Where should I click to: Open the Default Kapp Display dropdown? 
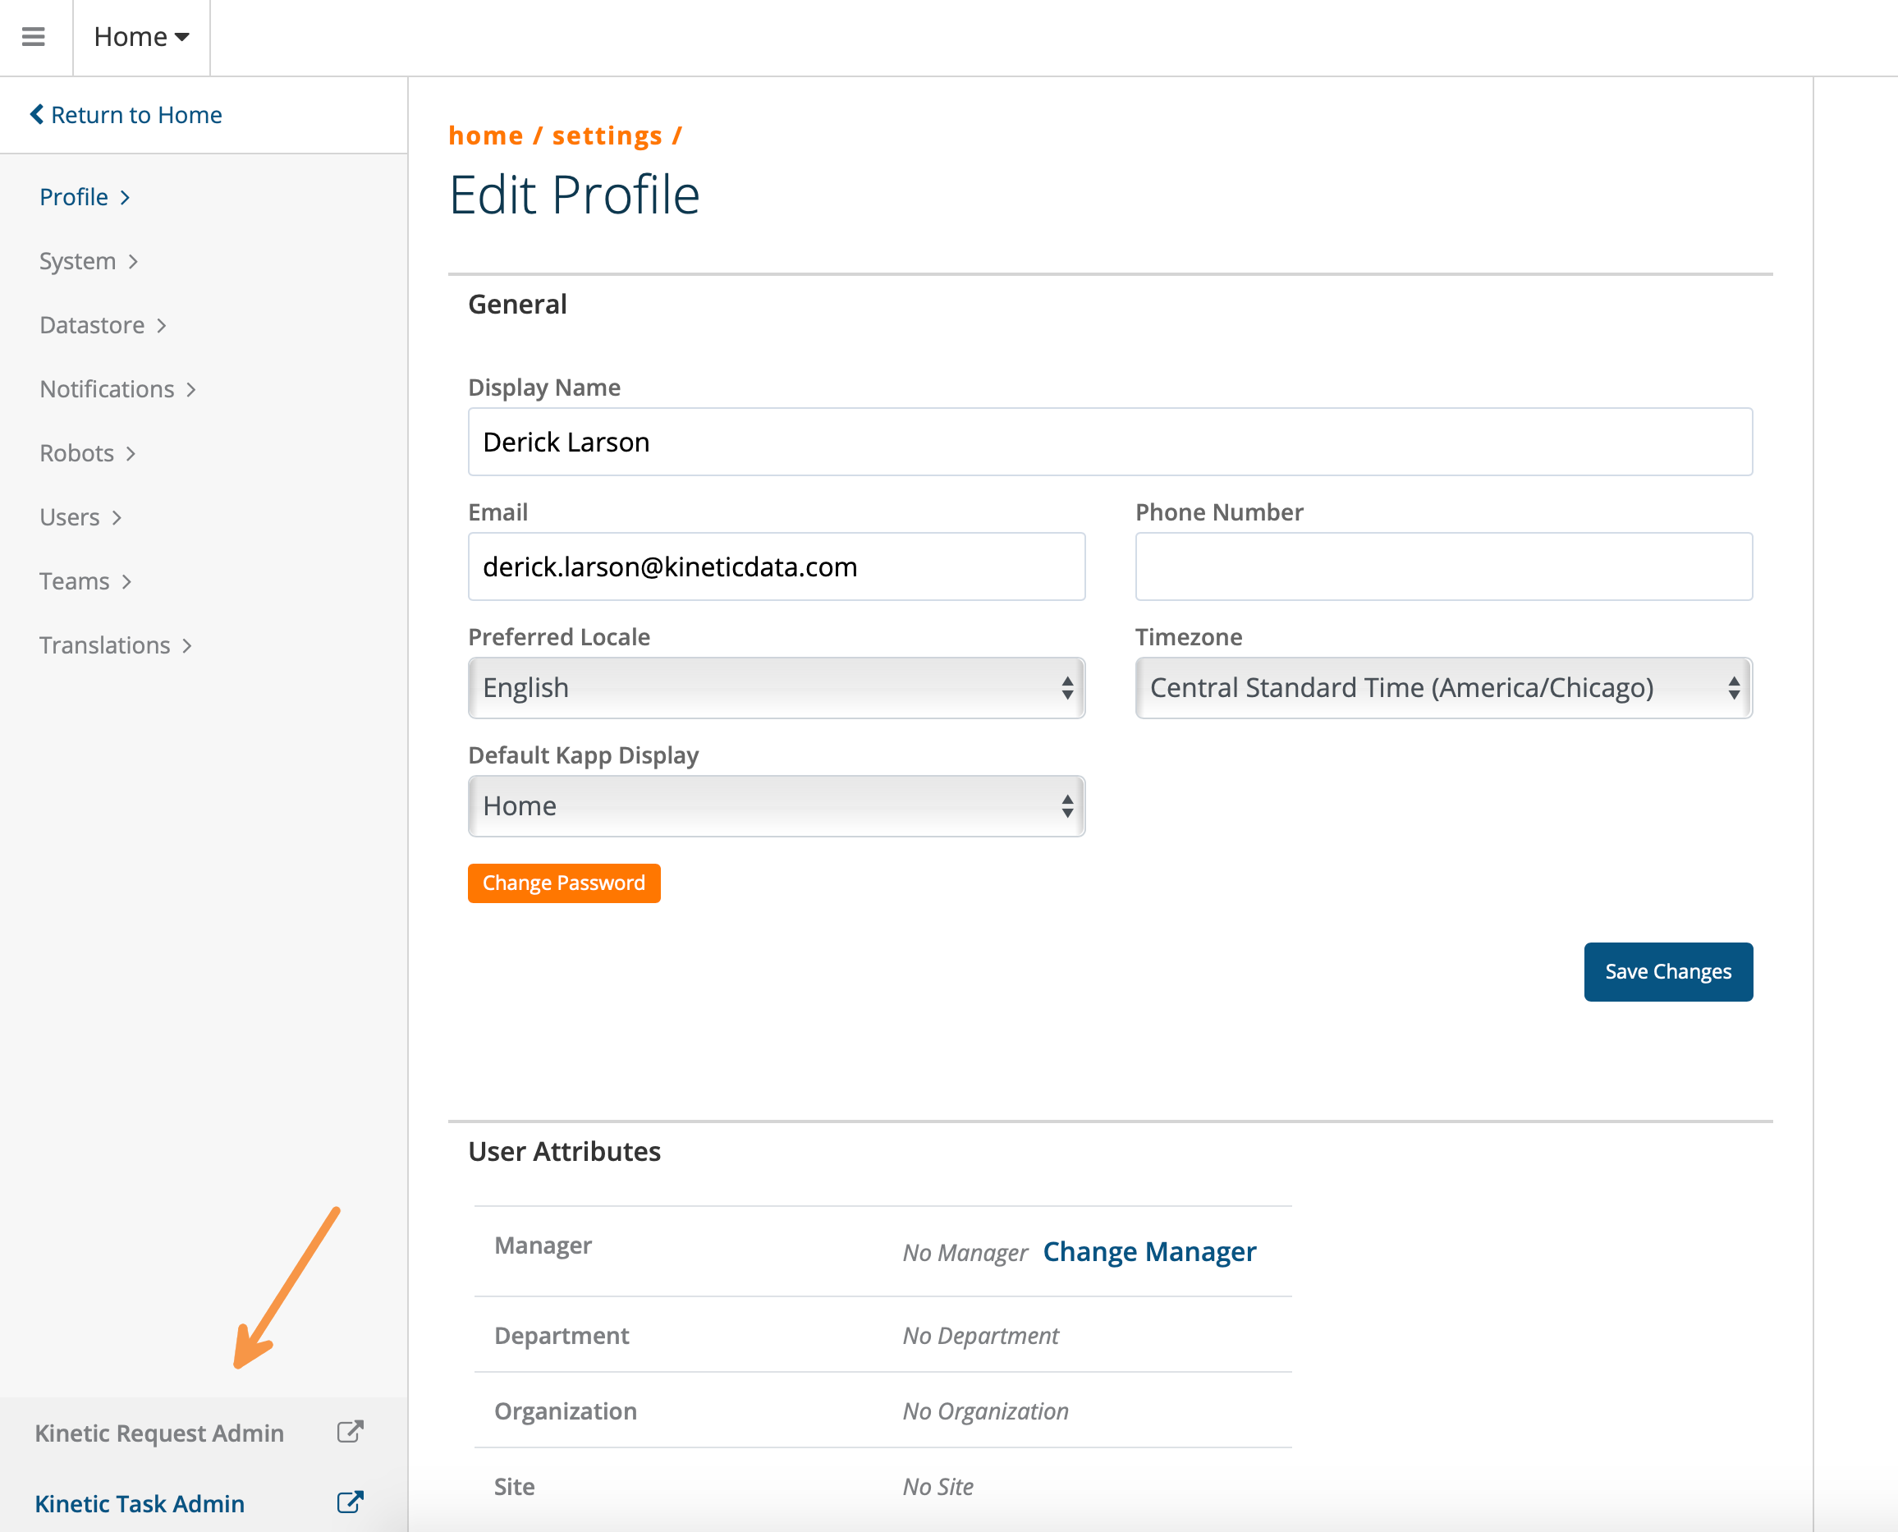coord(776,805)
